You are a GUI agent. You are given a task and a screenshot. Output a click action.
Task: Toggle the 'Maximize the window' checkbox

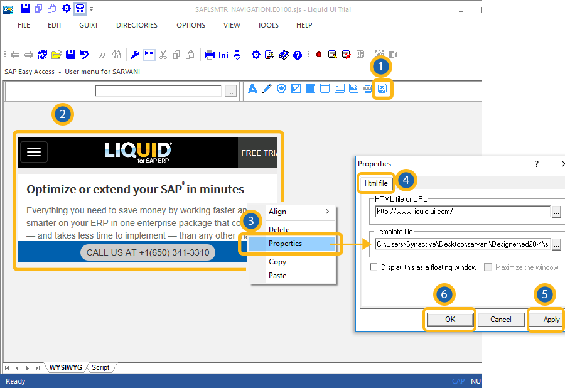tap(488, 267)
